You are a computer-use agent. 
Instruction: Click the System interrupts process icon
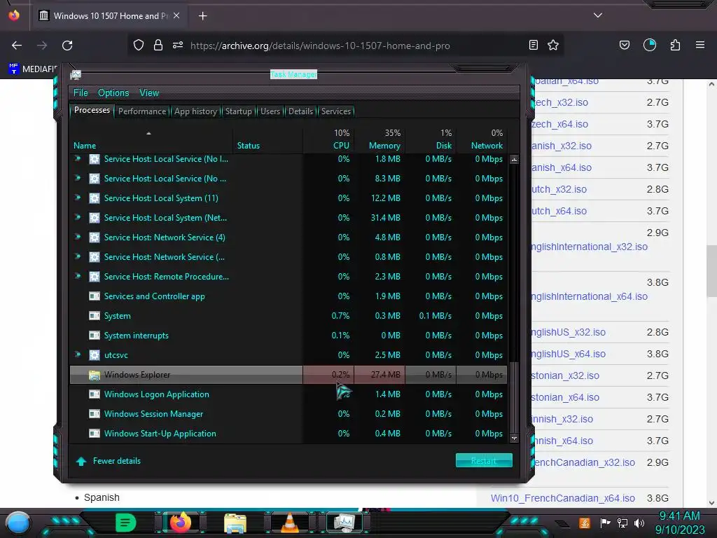point(95,336)
